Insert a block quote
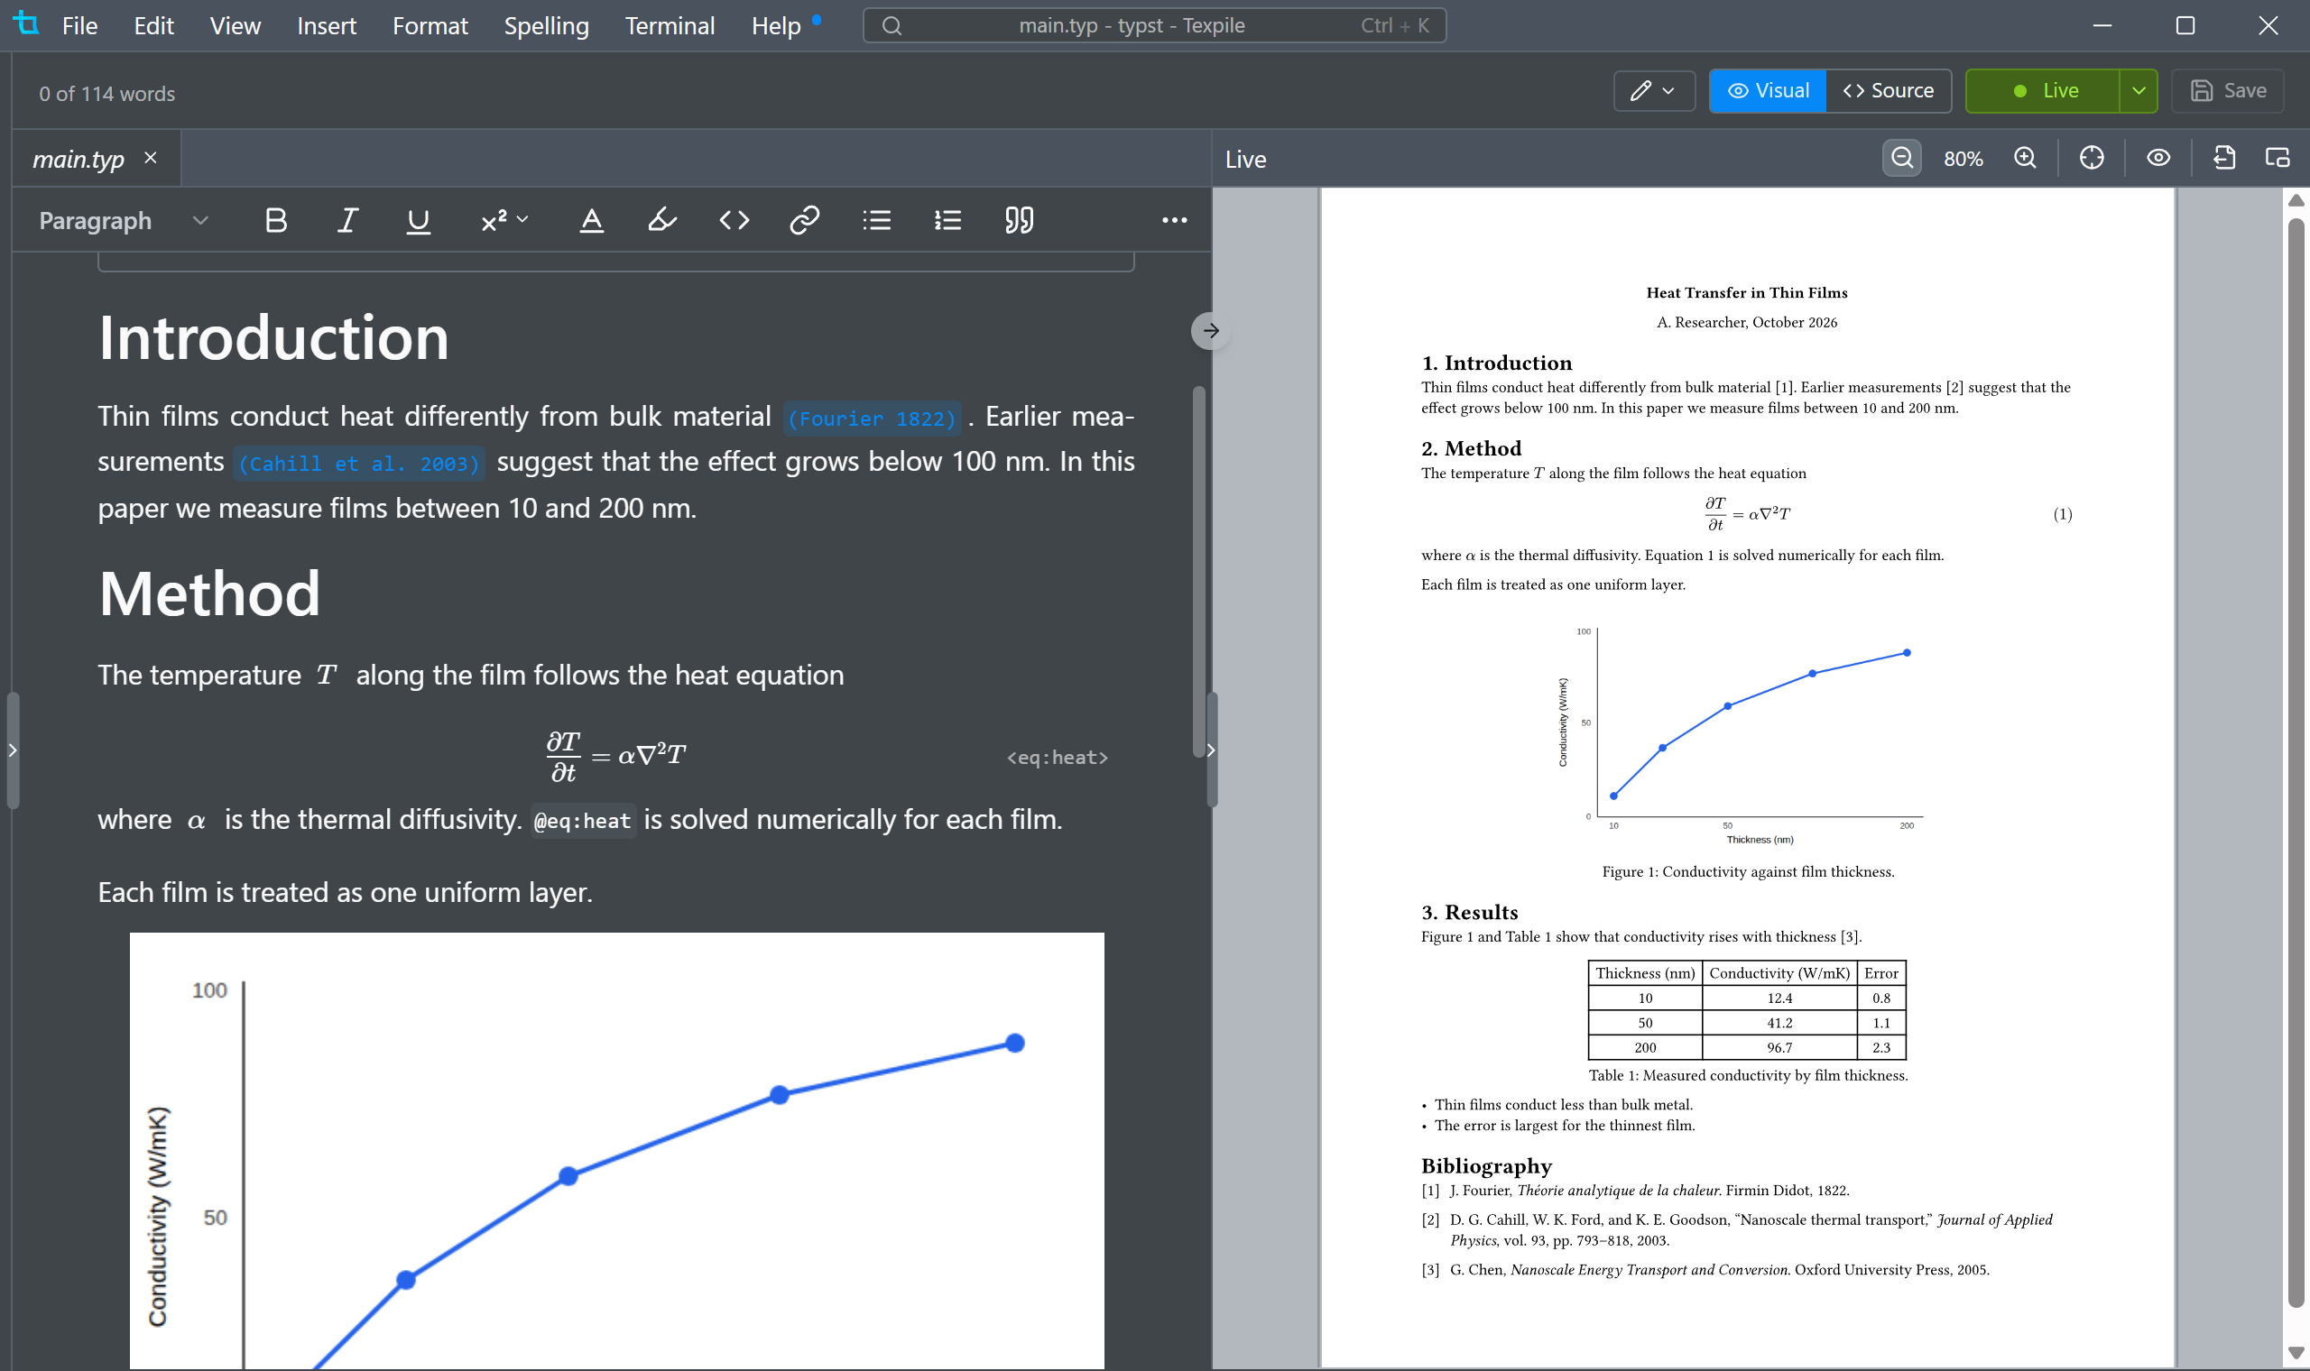 [1019, 220]
